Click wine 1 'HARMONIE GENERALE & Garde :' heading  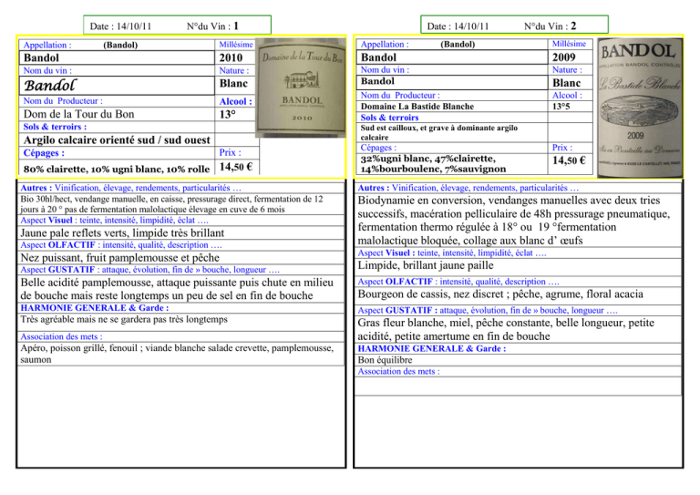[95, 308]
